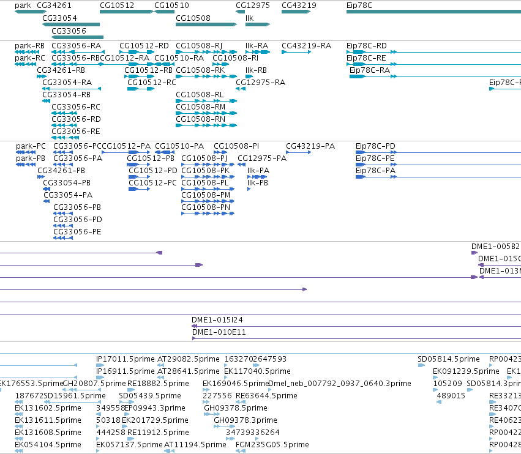Open protein park-PB
521x454 pixels.
coord(31,158)
